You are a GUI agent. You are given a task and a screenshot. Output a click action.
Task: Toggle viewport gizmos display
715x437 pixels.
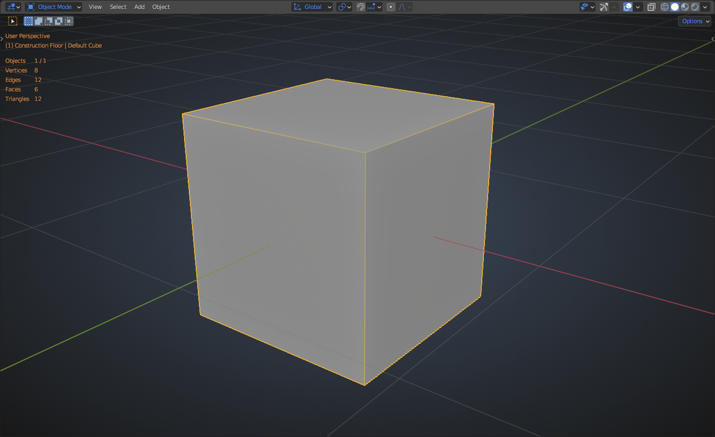[x=603, y=7]
